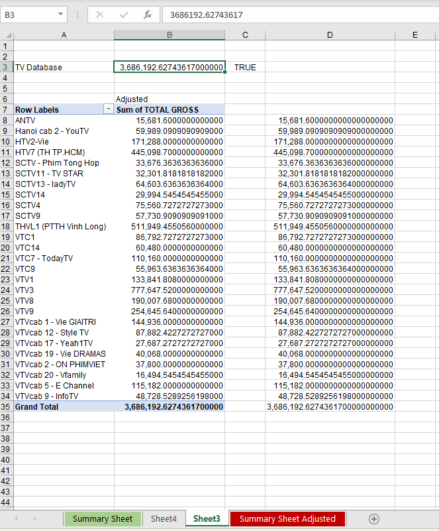This screenshot has height=531, width=439.
Task: Click the formula bar options dots
Action: pos(77,15)
